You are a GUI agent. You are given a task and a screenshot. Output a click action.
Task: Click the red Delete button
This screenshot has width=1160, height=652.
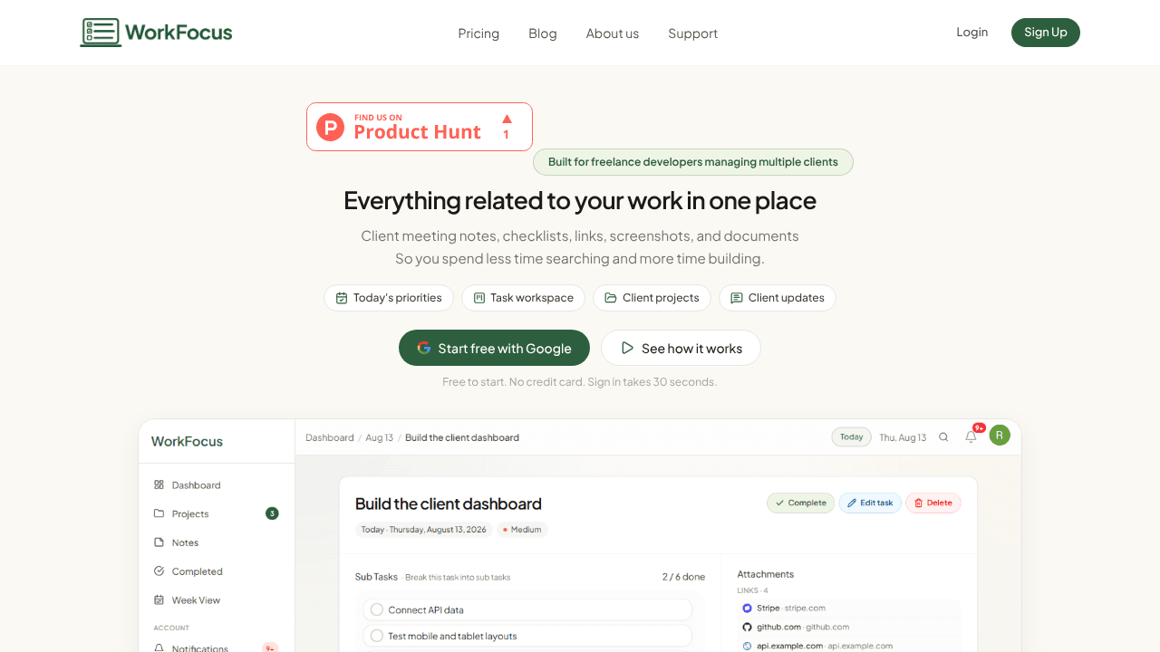click(x=933, y=503)
